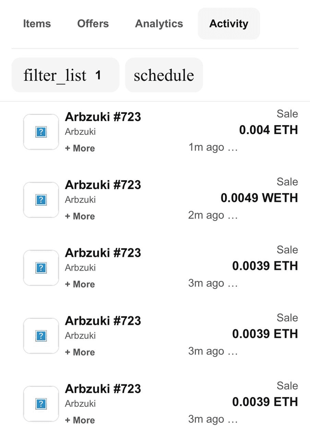Image resolution: width=310 pixels, height=440 pixels.
Task: Show details ellipsis next to 1m ago
Action: [x=232, y=148]
